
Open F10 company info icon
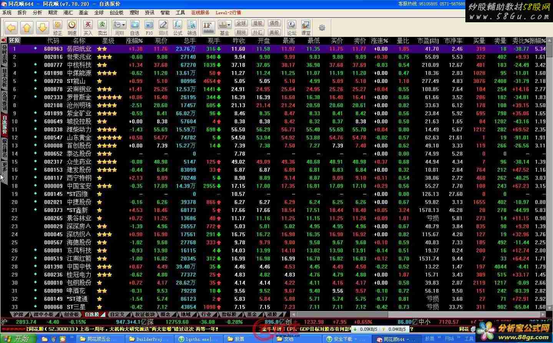pos(149,28)
